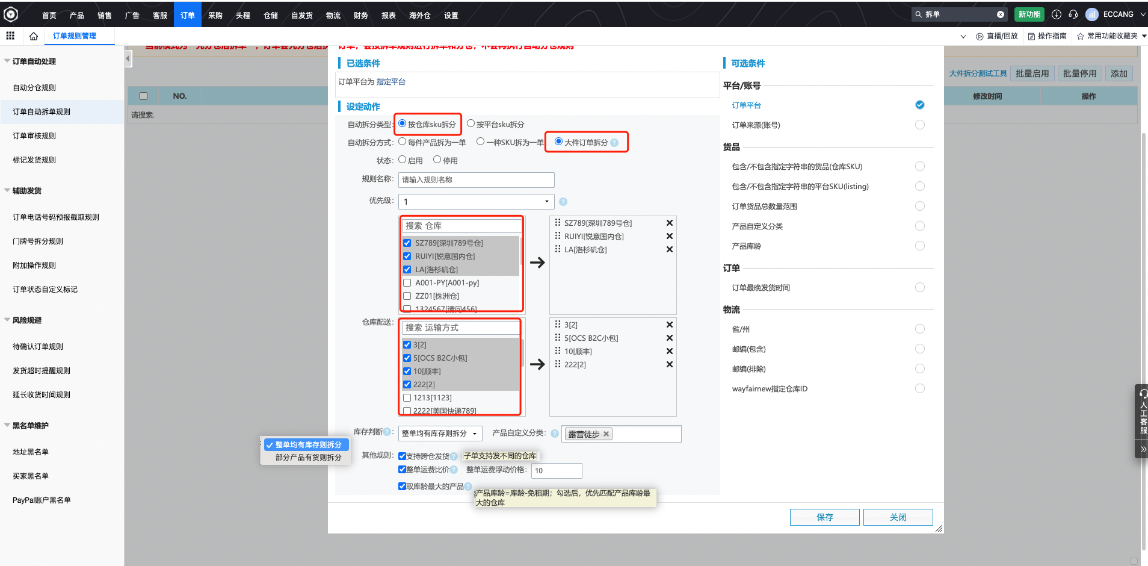The width and height of the screenshot is (1148, 566).
Task: Disable the 支持跨仓发货 checkbox
Action: click(403, 456)
